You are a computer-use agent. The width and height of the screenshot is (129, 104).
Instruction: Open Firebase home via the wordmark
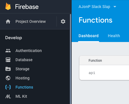pos(27,7)
